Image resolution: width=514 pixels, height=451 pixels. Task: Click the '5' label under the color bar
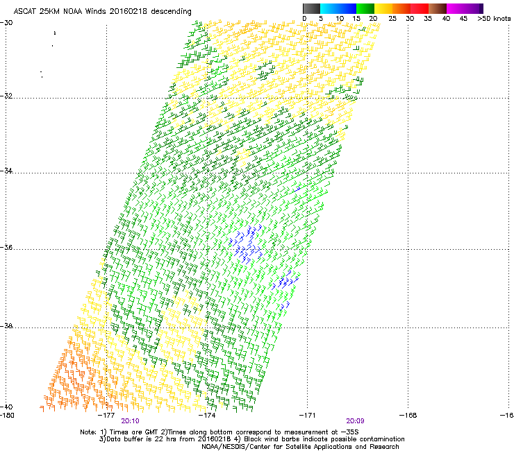click(321, 19)
